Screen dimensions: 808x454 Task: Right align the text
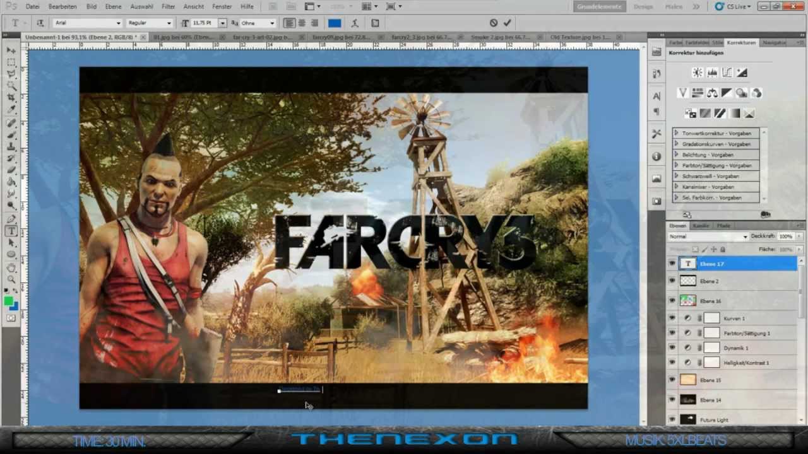[314, 23]
